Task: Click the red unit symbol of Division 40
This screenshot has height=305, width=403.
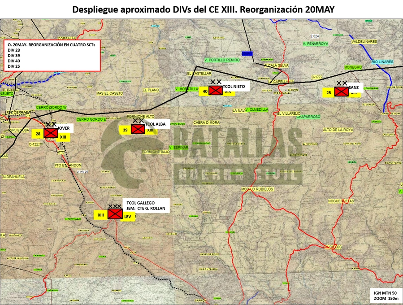Action: tap(215, 90)
